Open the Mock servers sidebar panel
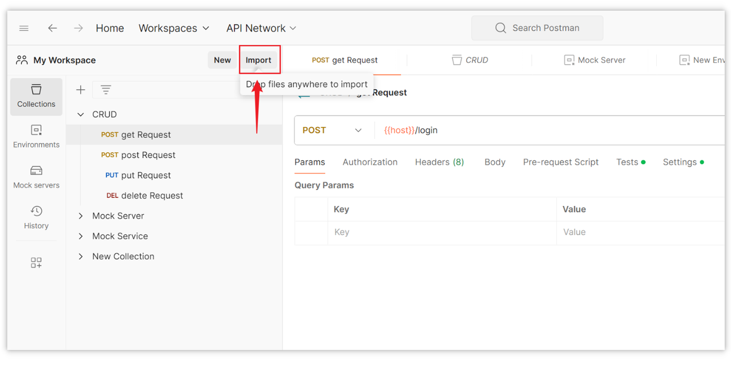 click(36, 177)
